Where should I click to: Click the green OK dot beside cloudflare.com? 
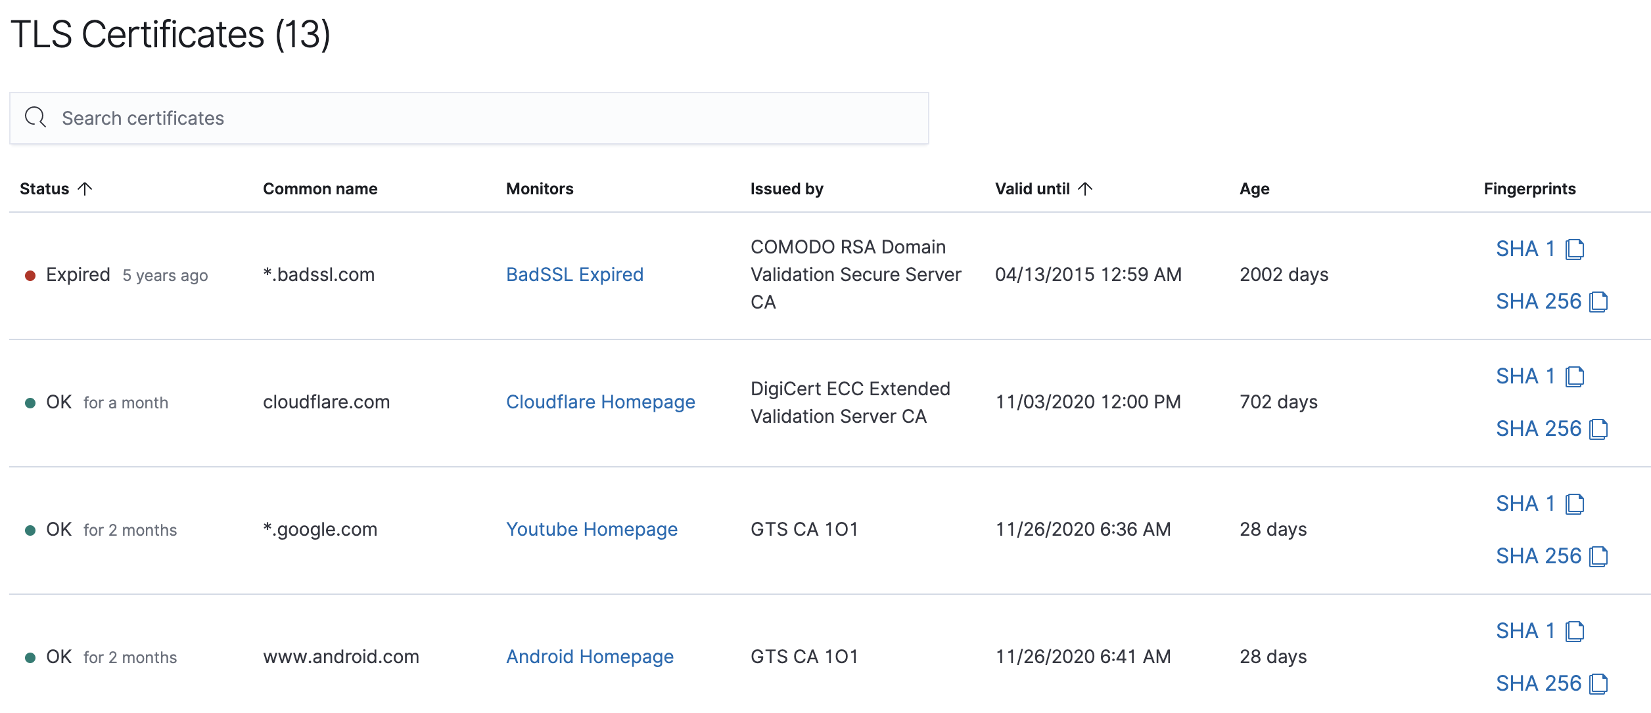(29, 402)
